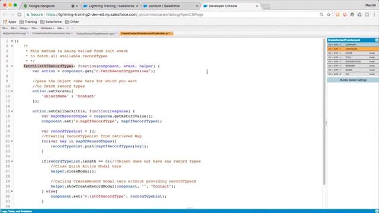Open the first .cmp editor tab
379x213 pixels.
pos(15,33)
